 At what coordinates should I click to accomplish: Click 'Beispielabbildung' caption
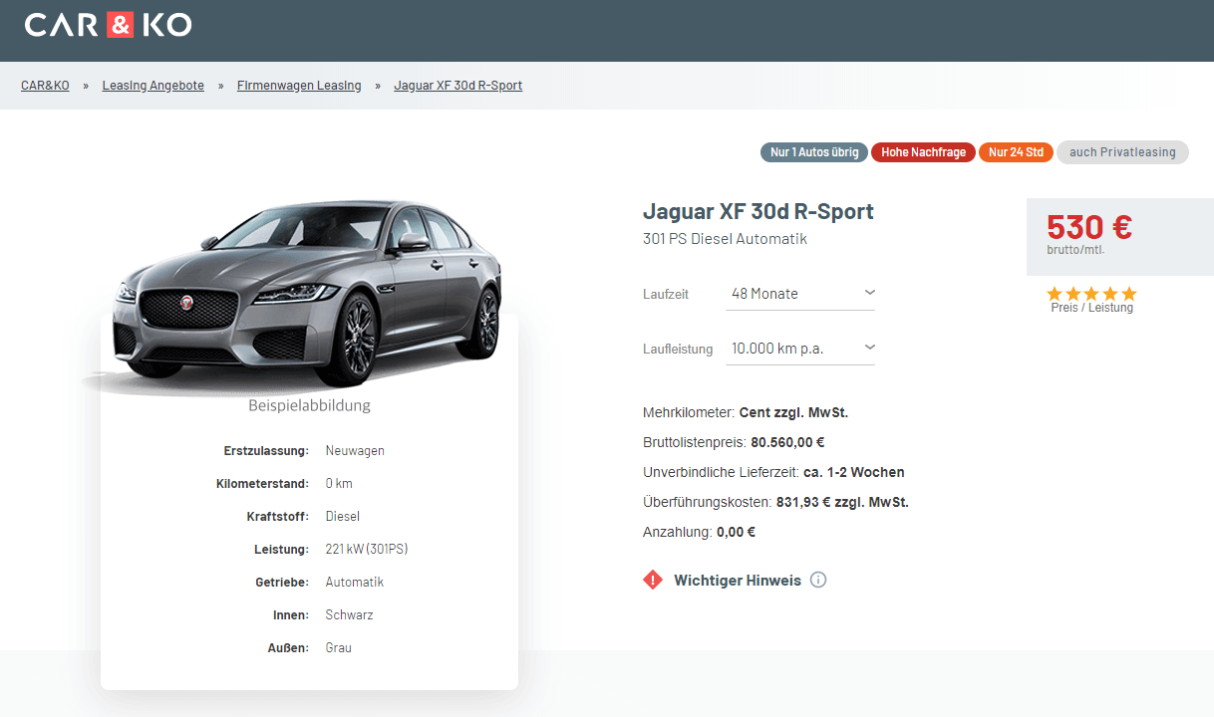[309, 406]
